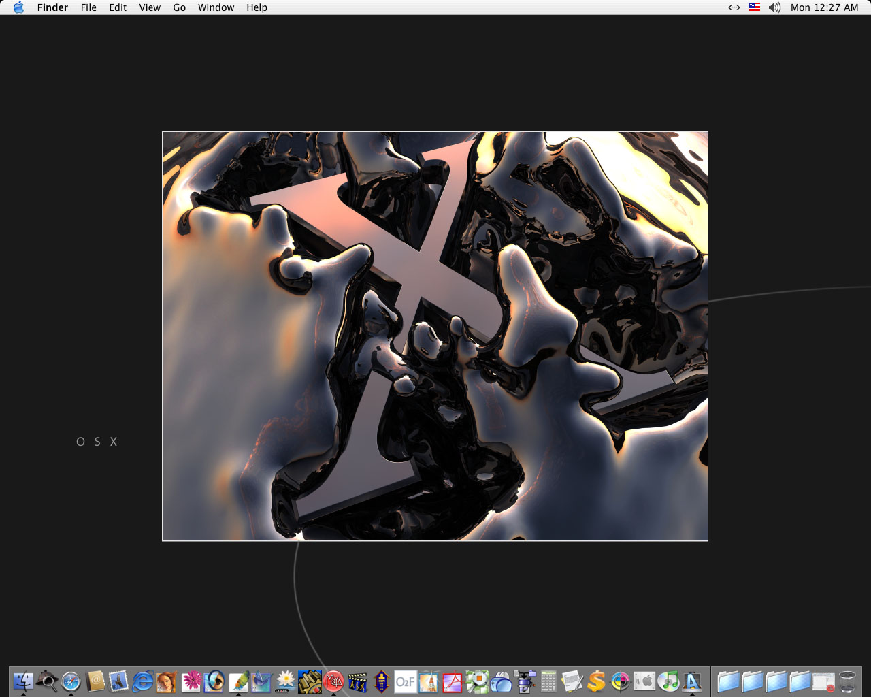Click the pink flower Dock icon
The width and height of the screenshot is (871, 697).
191,681
